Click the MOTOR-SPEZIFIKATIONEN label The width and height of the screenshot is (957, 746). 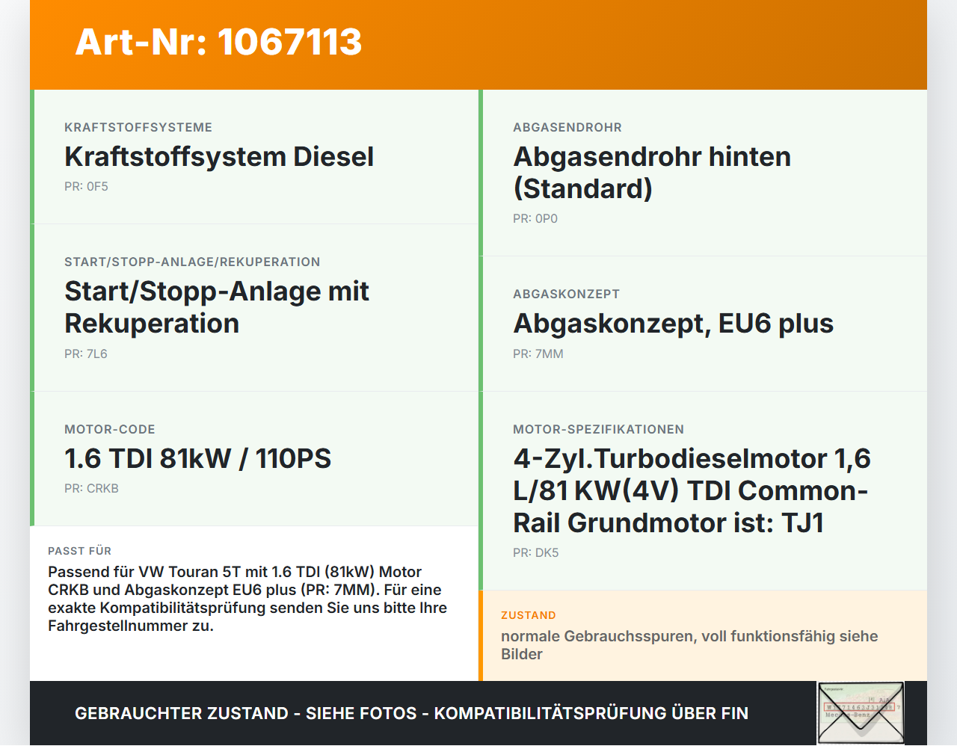click(x=598, y=430)
